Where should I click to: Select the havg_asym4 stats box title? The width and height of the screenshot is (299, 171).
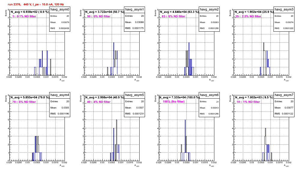[60, 95]
